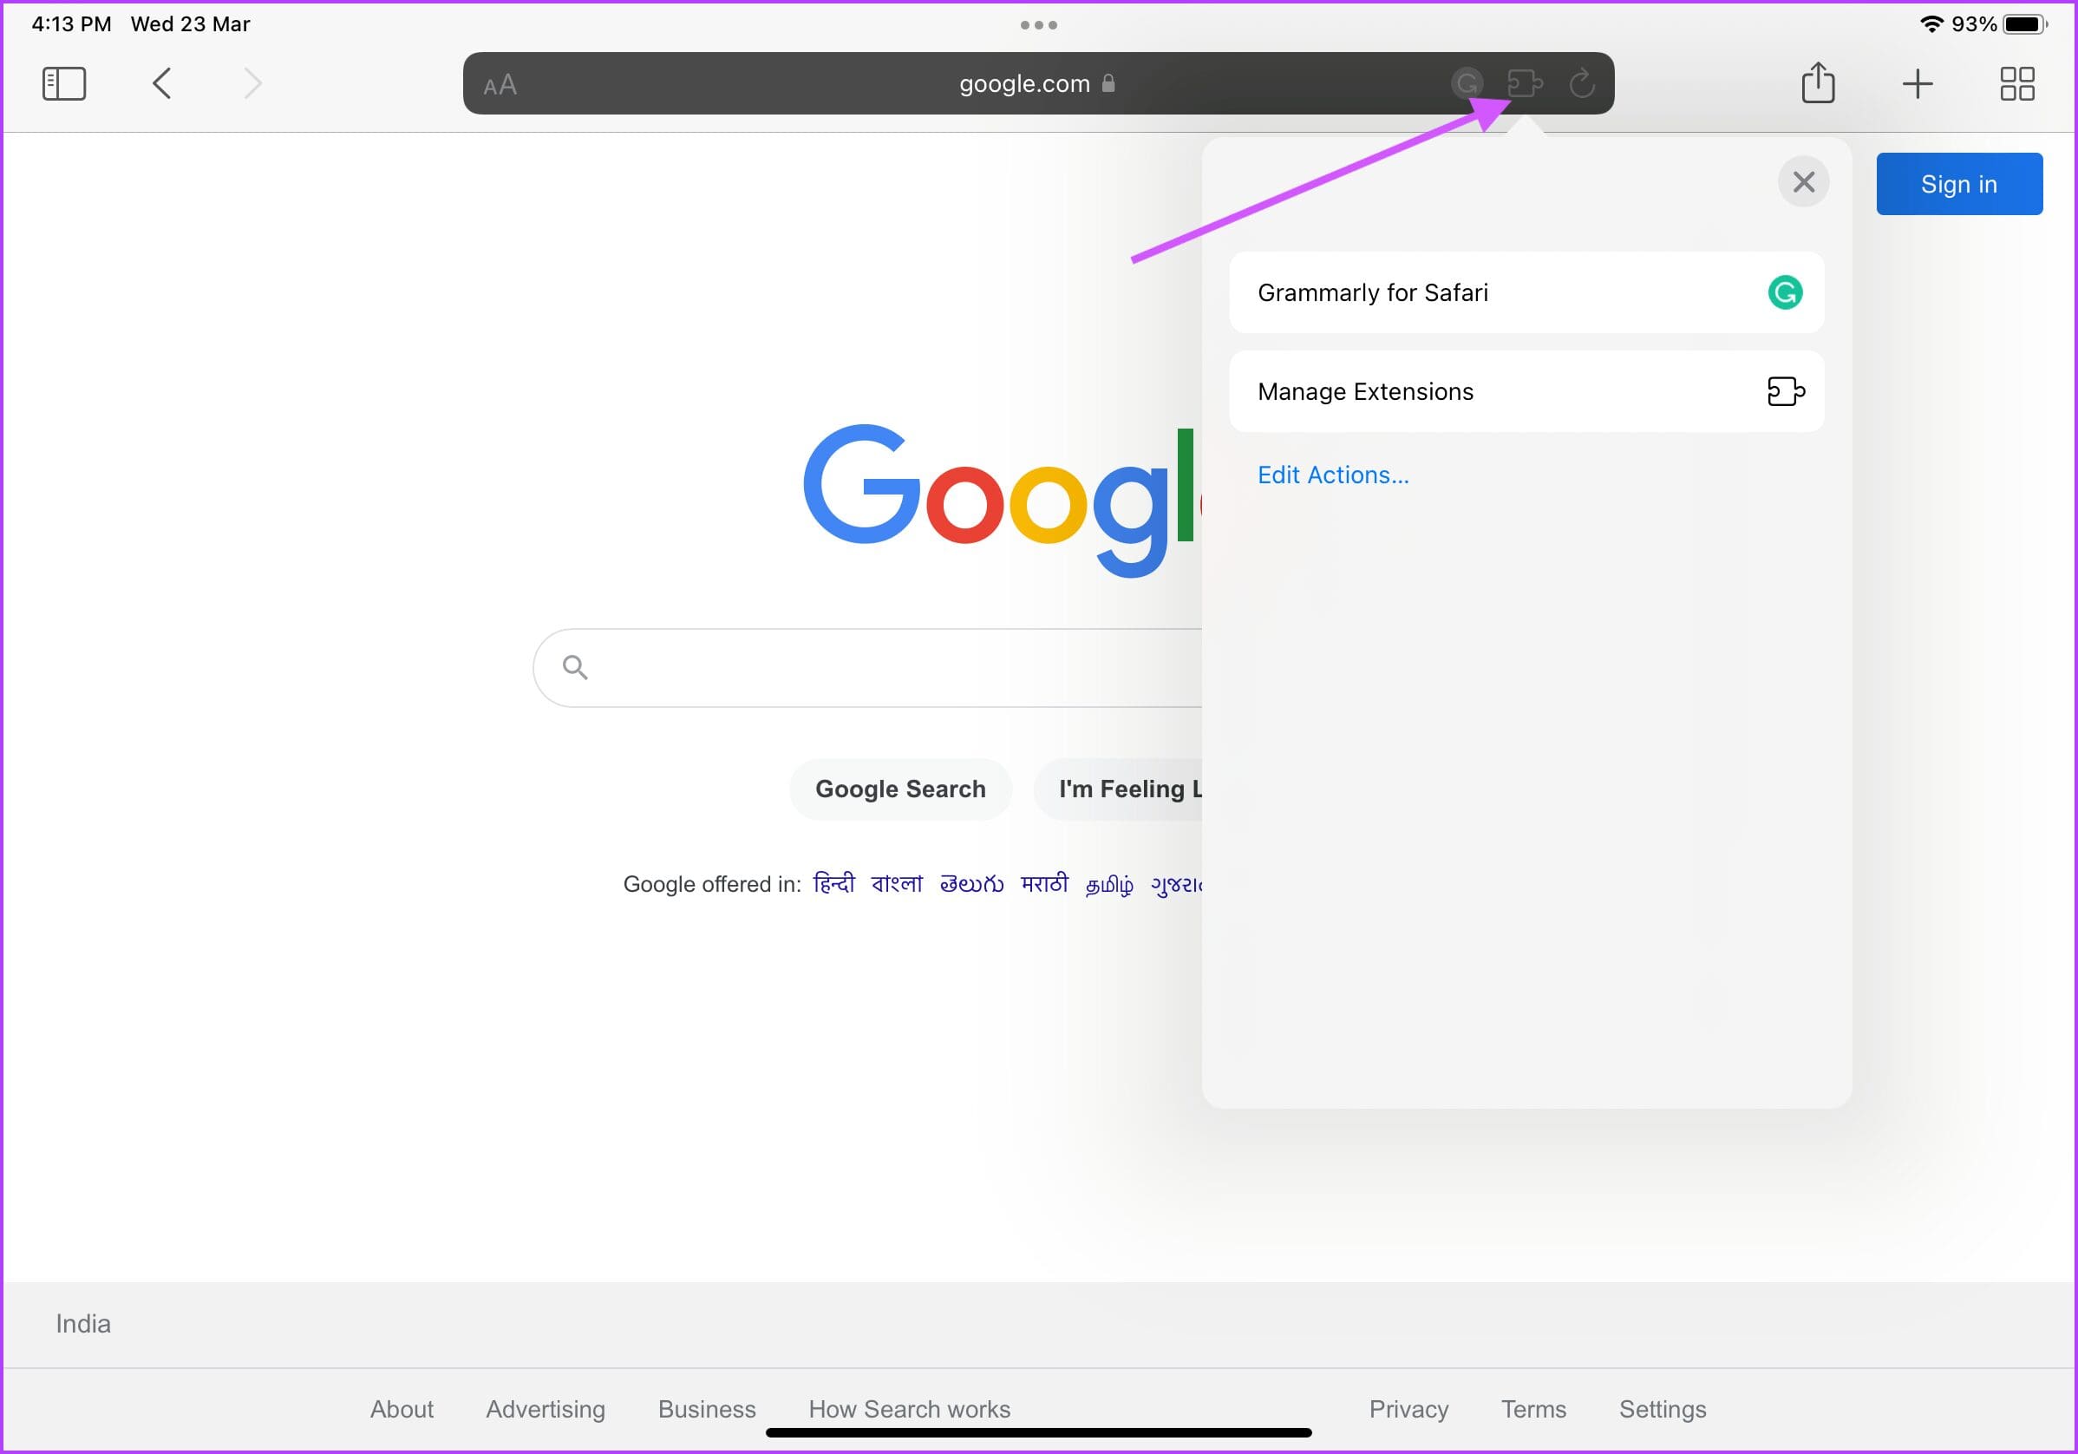Open Manage Extensions

coord(1526,391)
